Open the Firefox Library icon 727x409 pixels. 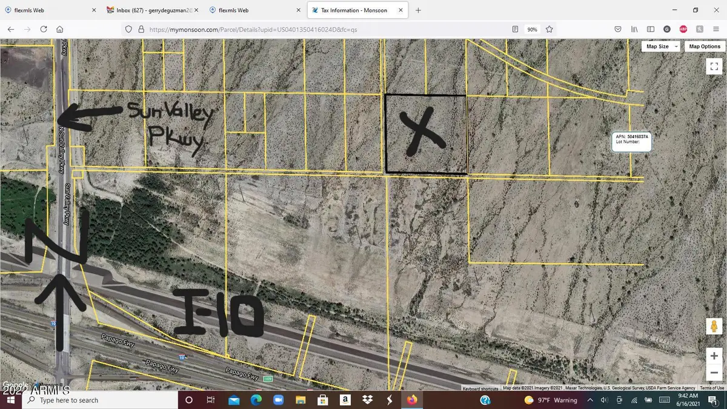[x=634, y=29]
